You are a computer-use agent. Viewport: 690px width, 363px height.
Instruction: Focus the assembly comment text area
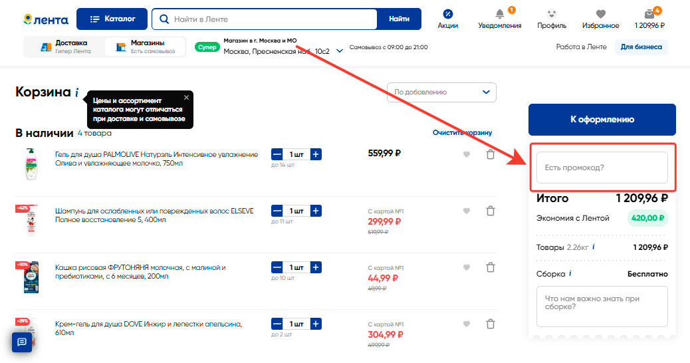click(x=602, y=306)
